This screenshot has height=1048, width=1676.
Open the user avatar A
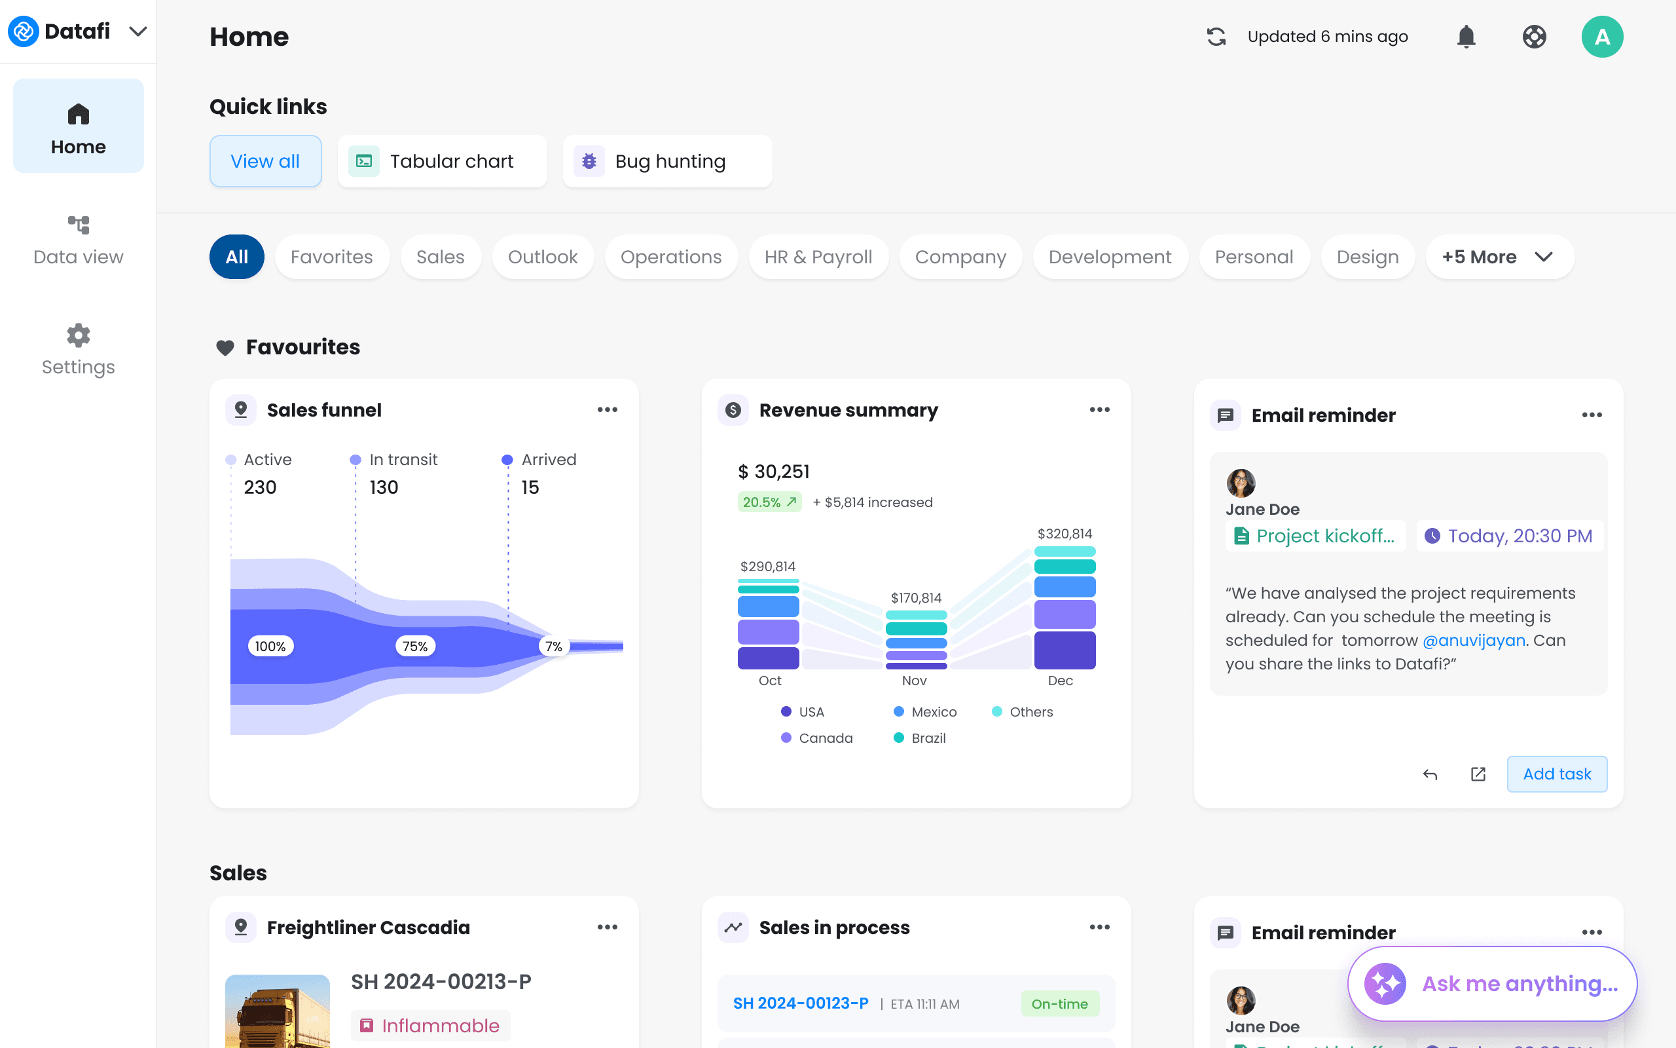pos(1602,37)
